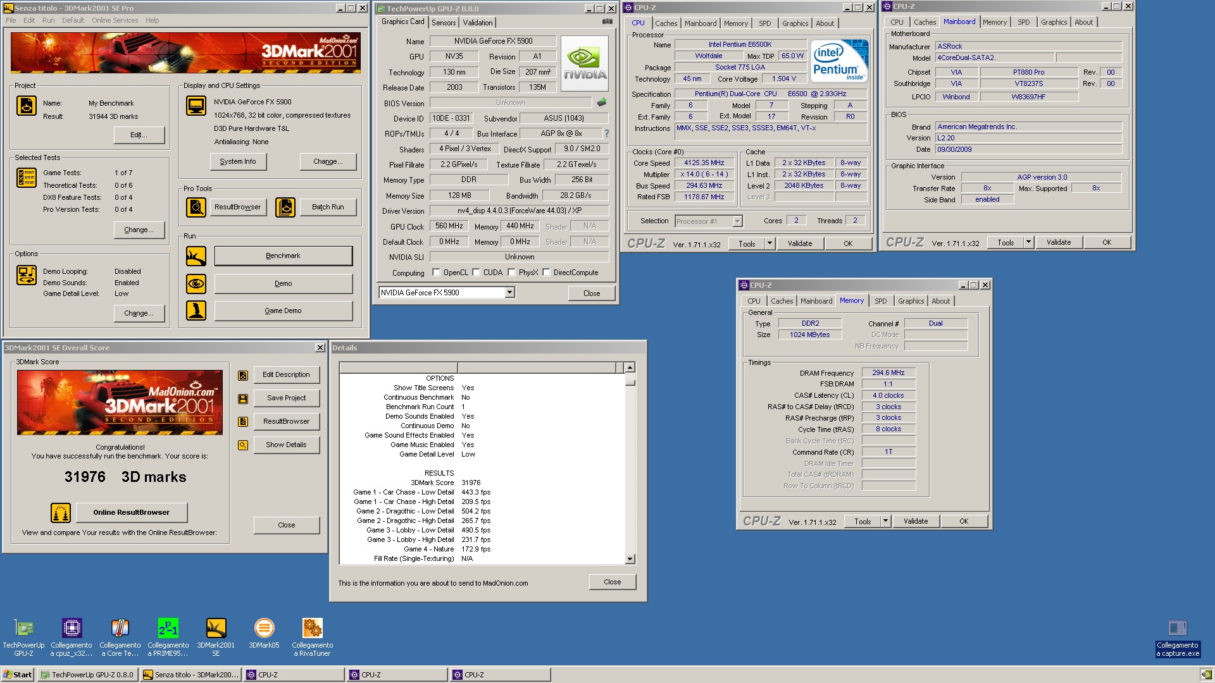Open Caches tab in CPU-Z CPU window
1215x683 pixels.
666,23
